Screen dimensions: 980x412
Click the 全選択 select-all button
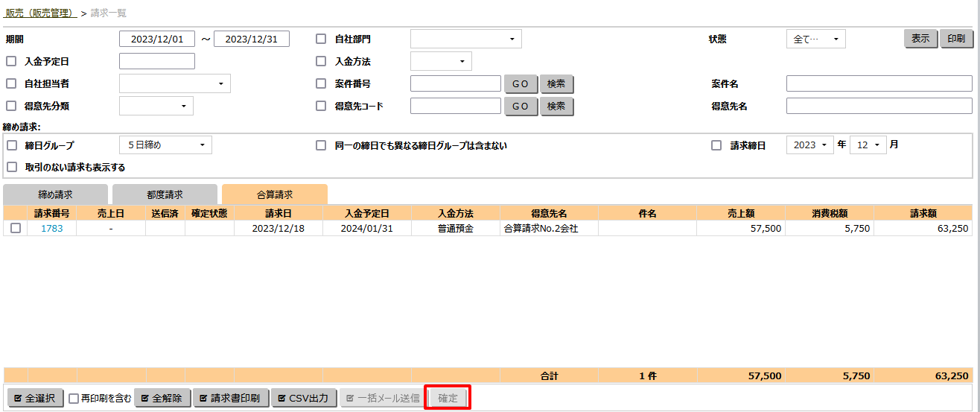(35, 399)
